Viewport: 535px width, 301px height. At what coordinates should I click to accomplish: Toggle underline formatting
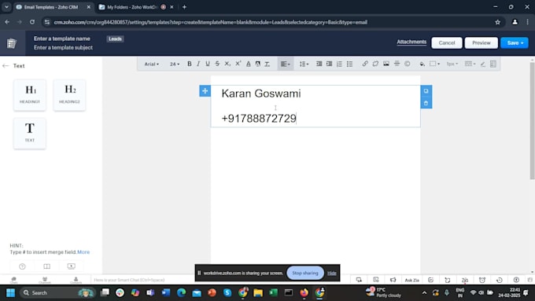208,64
